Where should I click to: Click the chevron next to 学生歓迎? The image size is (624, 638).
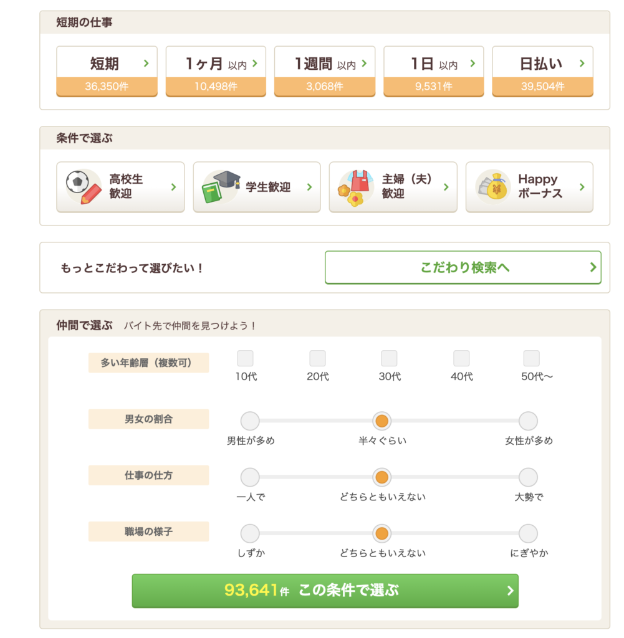point(309,186)
